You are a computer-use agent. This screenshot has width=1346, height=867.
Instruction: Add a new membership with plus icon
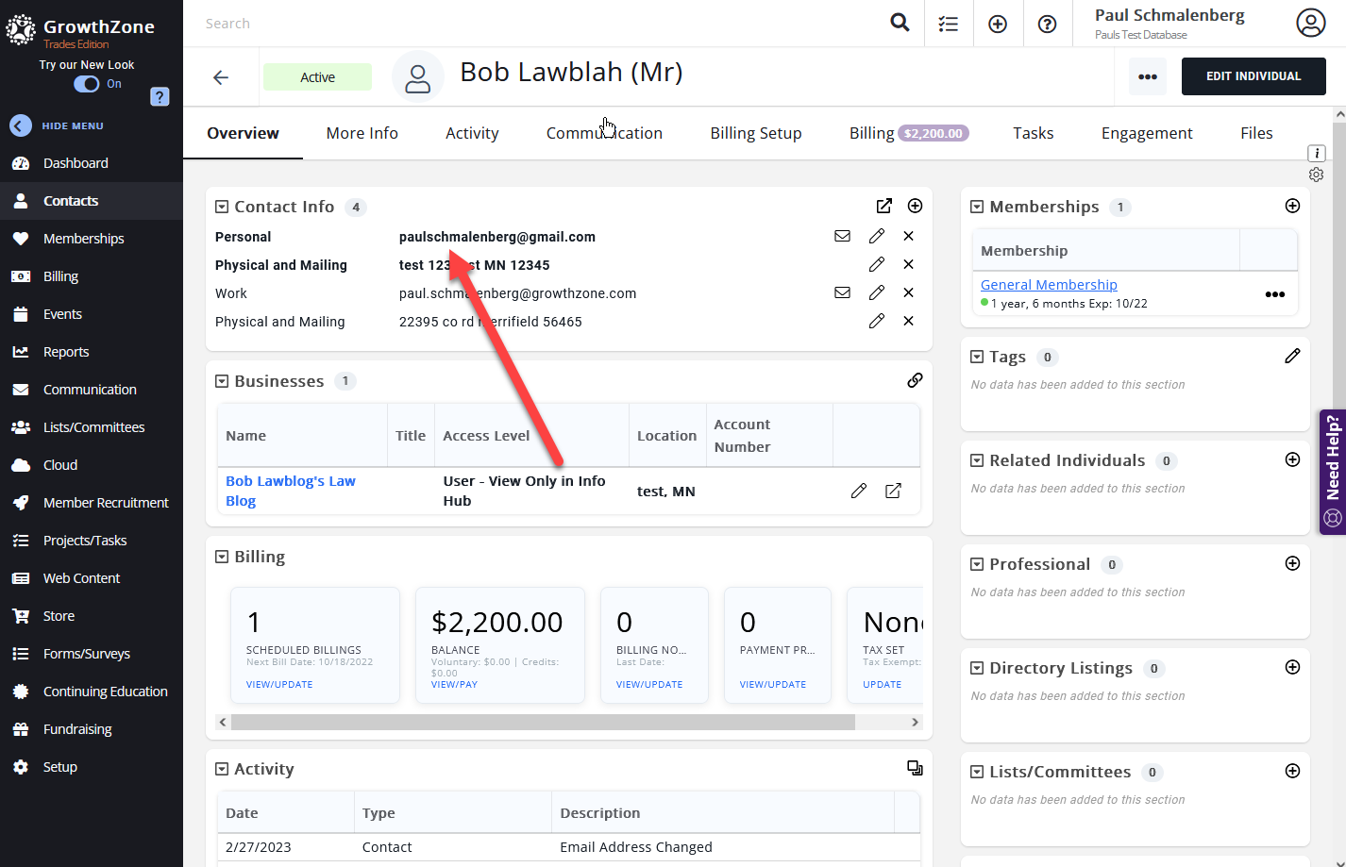click(1292, 206)
